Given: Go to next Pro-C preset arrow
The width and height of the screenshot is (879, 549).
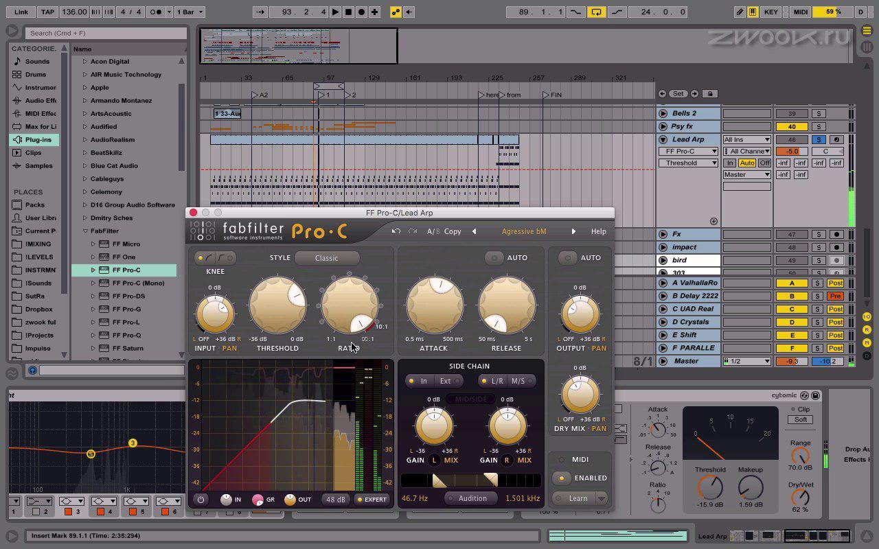Looking at the screenshot, I should (573, 231).
